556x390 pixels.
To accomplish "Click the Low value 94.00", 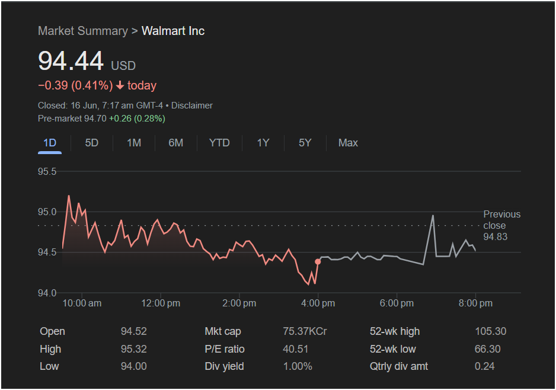I will pyautogui.click(x=134, y=366).
